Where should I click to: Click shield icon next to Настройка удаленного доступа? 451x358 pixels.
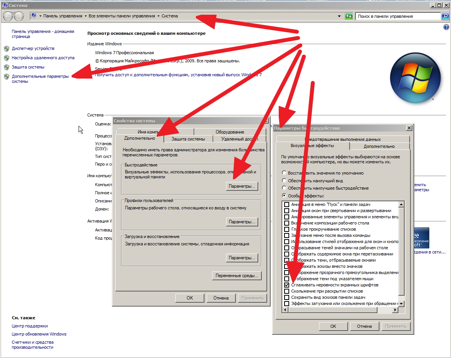(7, 58)
